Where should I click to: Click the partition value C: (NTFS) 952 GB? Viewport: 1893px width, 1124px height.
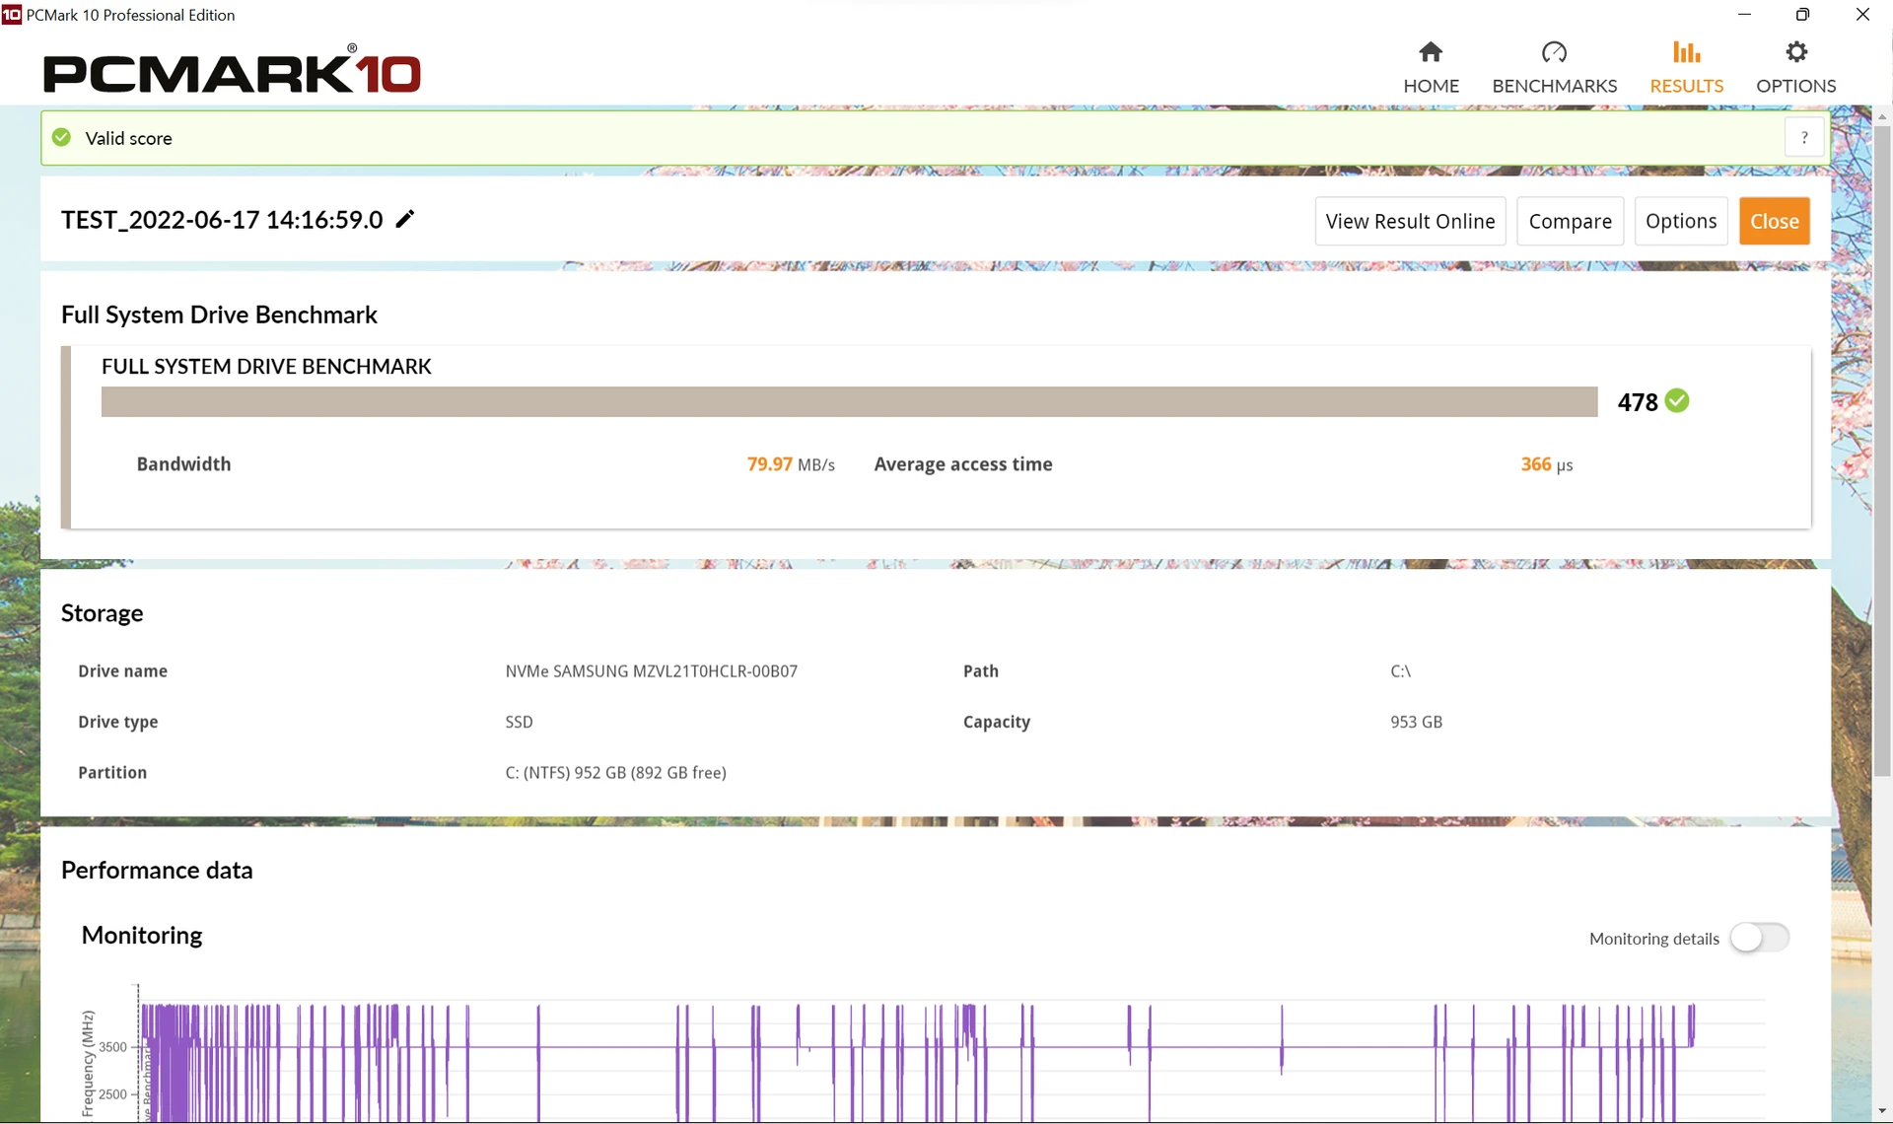(x=615, y=773)
